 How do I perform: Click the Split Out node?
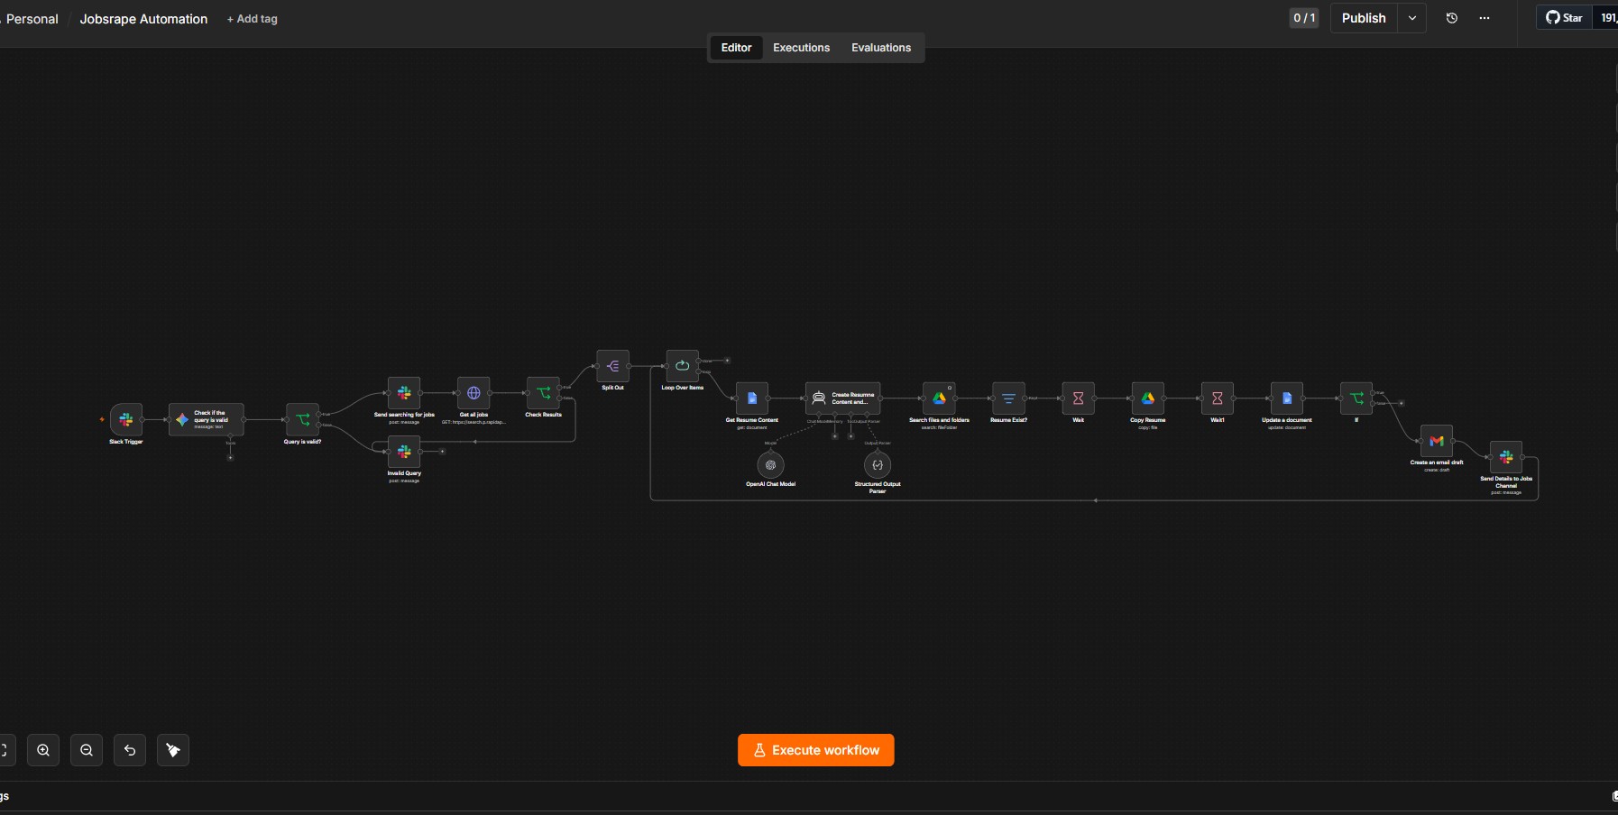612,366
